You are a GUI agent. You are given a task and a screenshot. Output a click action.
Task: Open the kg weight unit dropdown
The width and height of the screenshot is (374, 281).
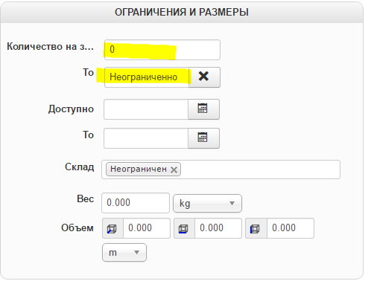coord(207,204)
